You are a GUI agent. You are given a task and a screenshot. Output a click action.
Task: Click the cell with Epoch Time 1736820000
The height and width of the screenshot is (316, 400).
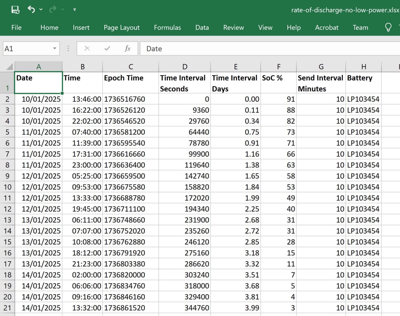coord(130,275)
